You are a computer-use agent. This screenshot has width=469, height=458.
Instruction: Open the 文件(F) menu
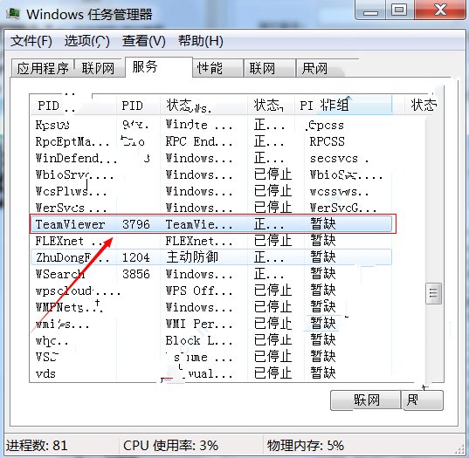[x=31, y=41]
